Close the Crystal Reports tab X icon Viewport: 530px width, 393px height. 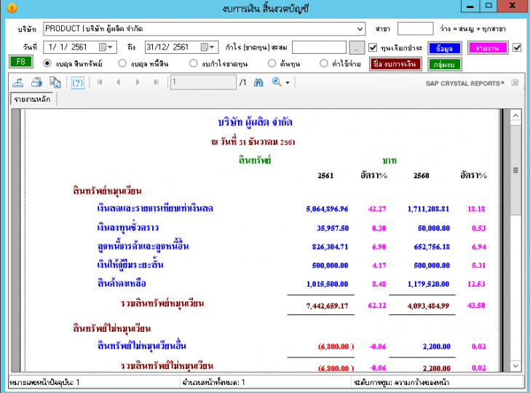point(515,82)
